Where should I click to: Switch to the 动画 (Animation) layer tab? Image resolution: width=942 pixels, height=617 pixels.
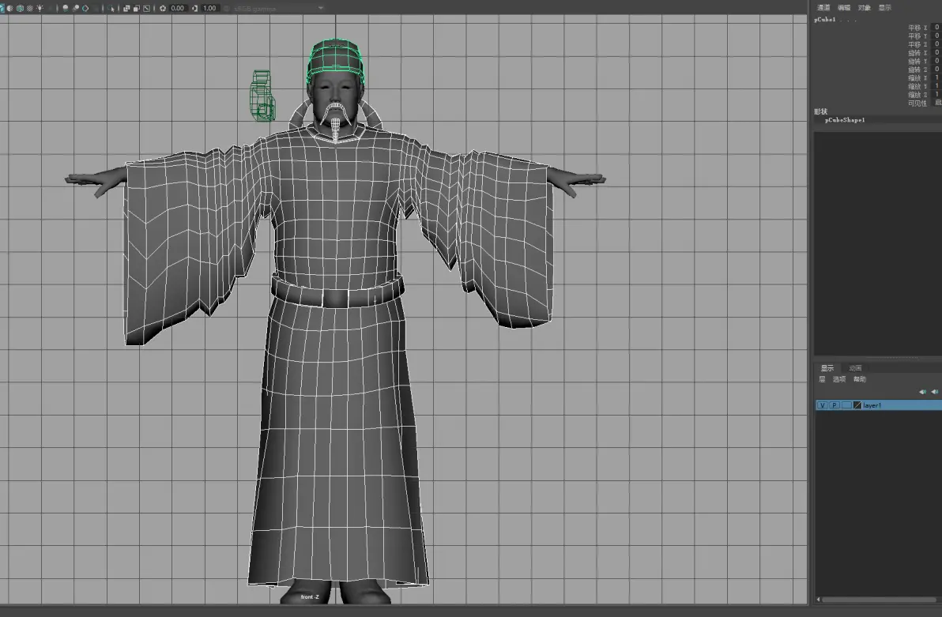856,367
